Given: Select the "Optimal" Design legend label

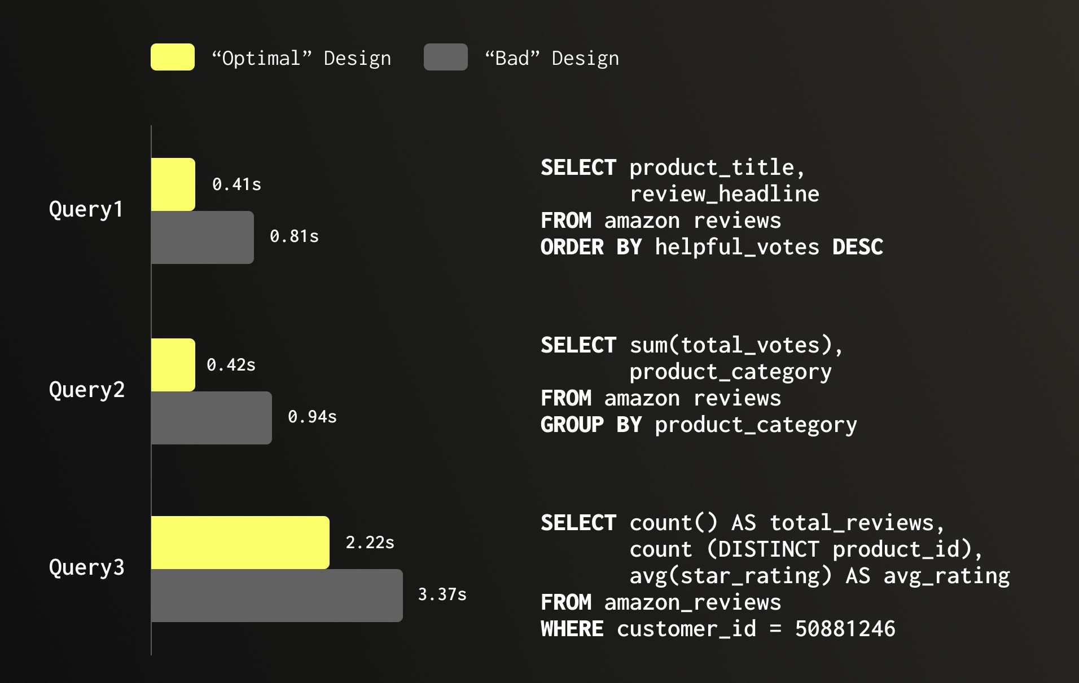Looking at the screenshot, I should (301, 58).
